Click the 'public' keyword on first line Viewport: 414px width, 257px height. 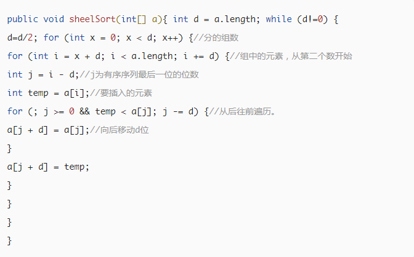[22, 19]
